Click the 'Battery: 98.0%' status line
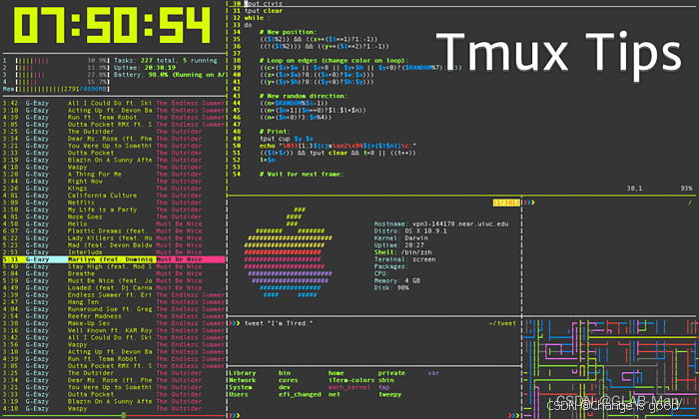The height and width of the screenshot is (419, 699). click(169, 75)
